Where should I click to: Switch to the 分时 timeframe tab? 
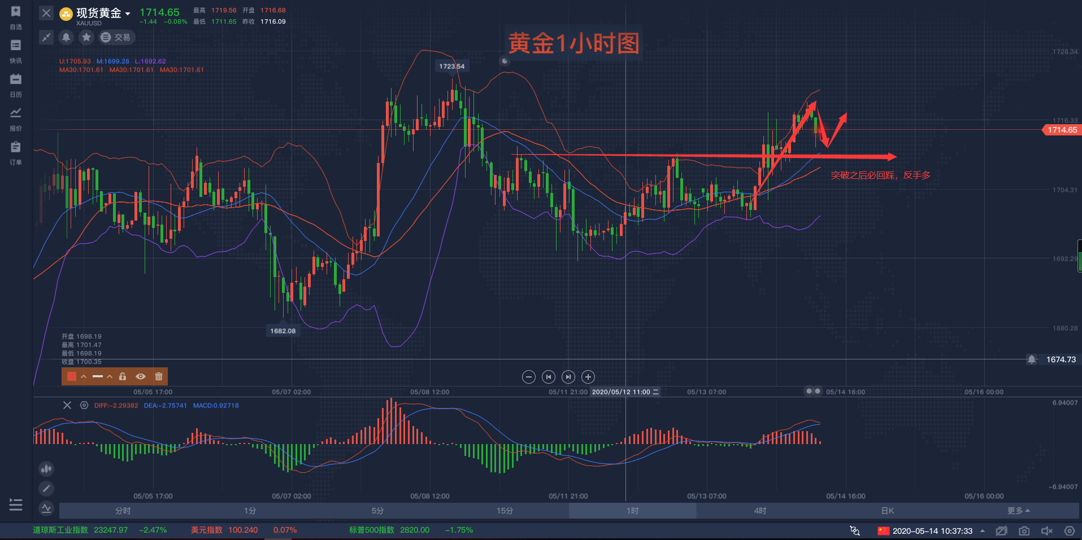click(x=123, y=511)
